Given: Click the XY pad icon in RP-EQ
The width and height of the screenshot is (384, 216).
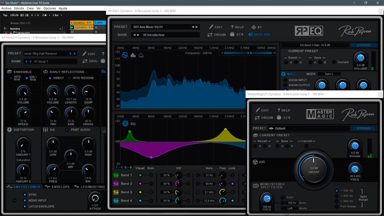Looking at the screenshot, I should [x=254, y=27].
